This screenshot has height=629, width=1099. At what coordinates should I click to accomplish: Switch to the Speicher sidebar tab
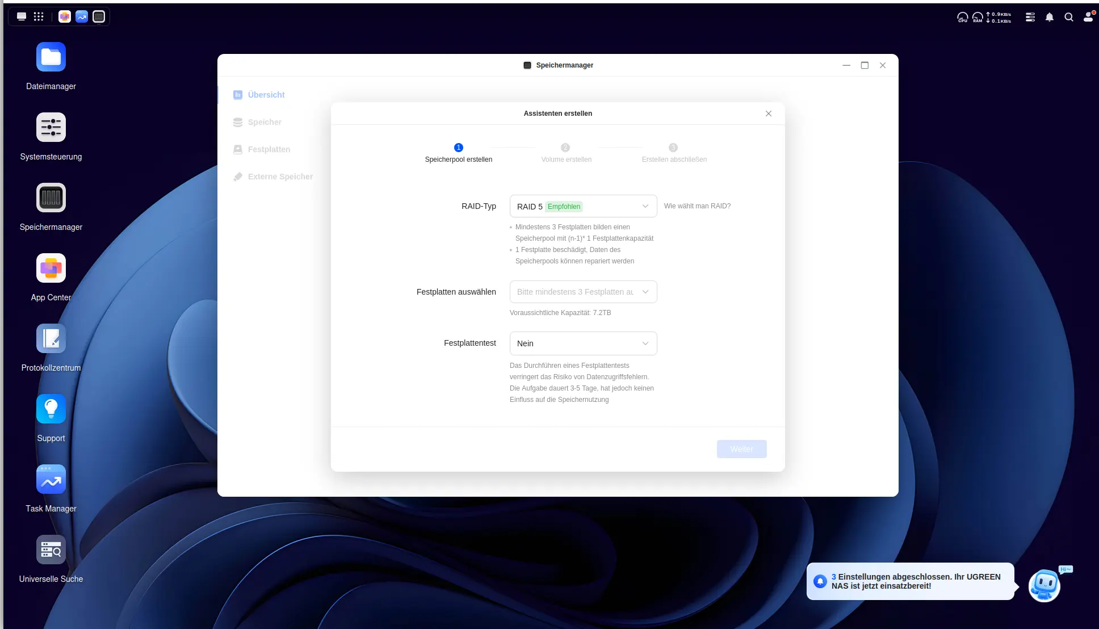pos(265,122)
